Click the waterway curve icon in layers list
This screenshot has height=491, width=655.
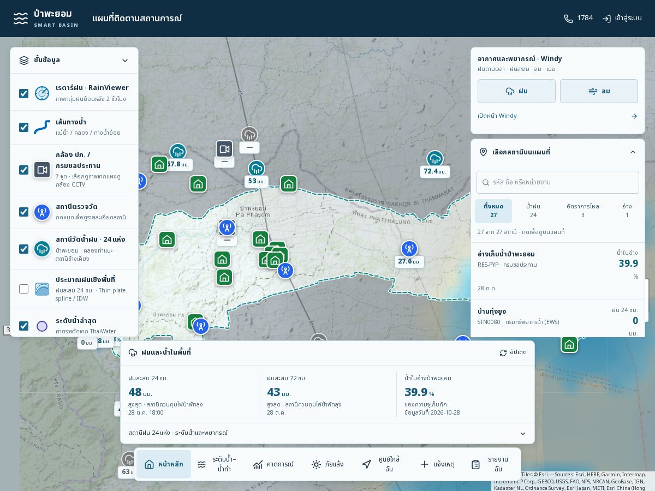[x=42, y=127]
